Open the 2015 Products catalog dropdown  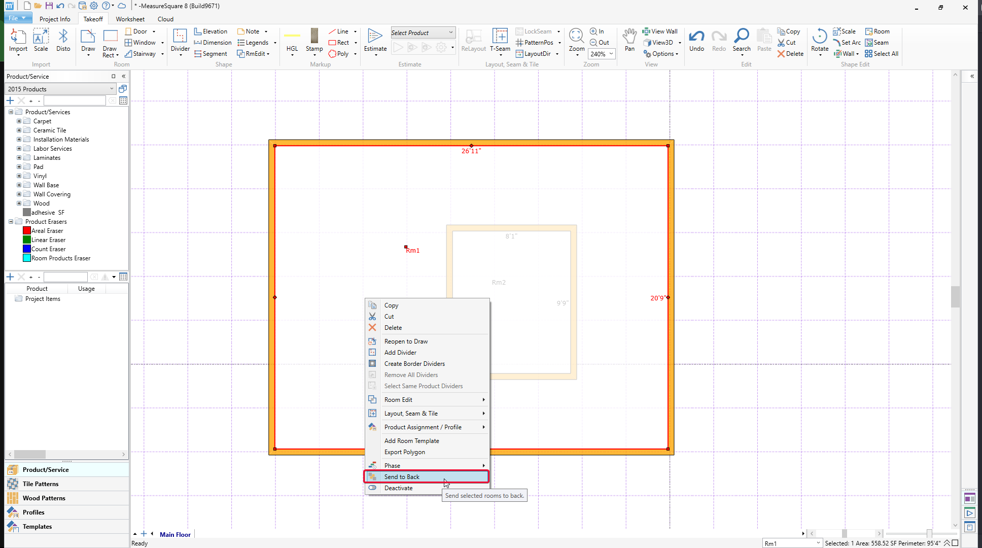click(x=60, y=89)
